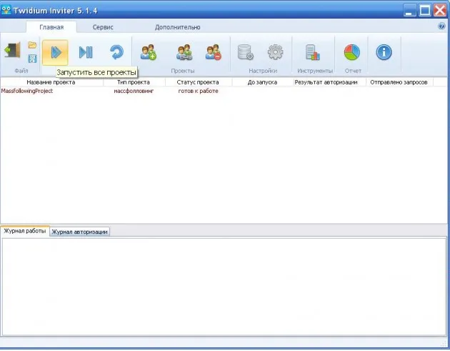
Task: Delete project using the users-minus icon
Action: click(214, 52)
